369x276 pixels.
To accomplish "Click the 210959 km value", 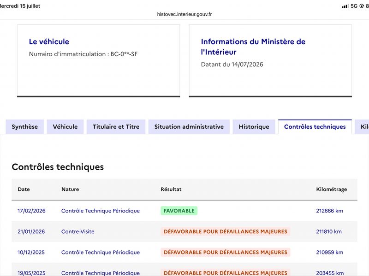I will [x=329, y=252].
